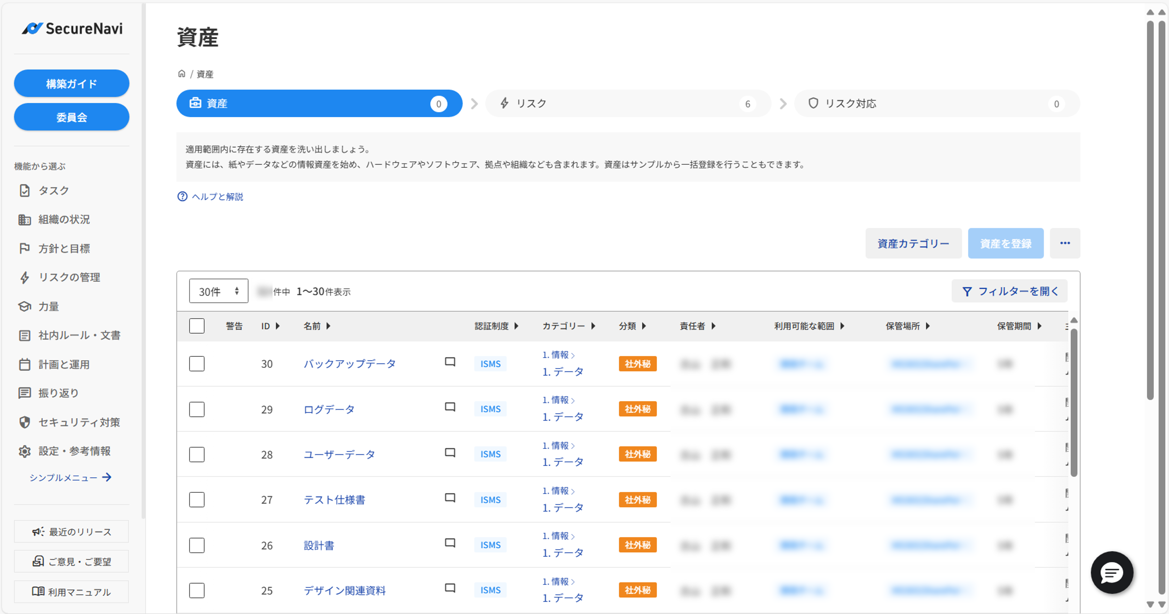1169x614 pixels.
Task: Open the フィルターを開く button
Action: [1009, 291]
